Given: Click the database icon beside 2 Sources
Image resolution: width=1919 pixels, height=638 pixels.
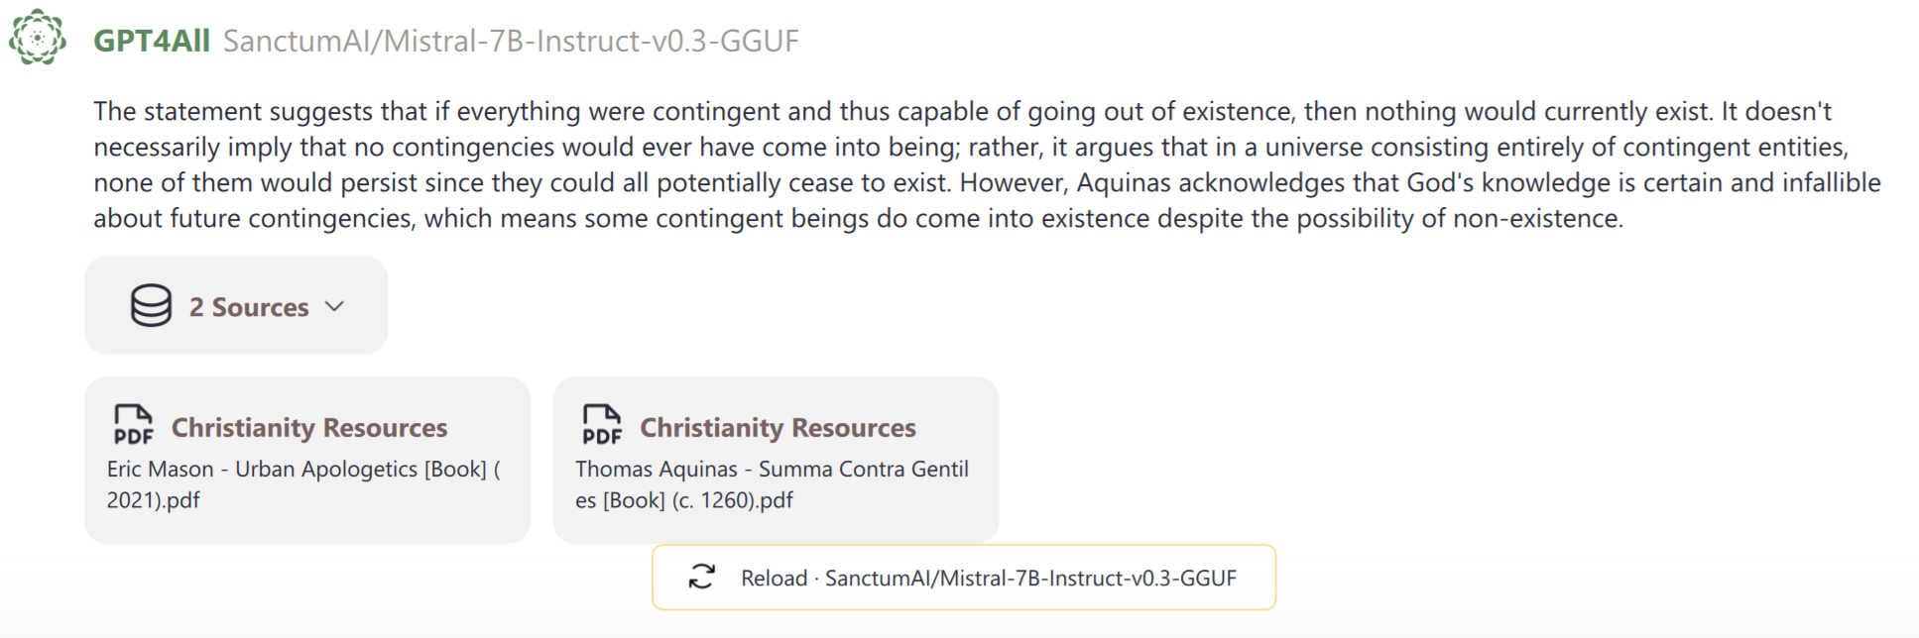Looking at the screenshot, I should [151, 306].
